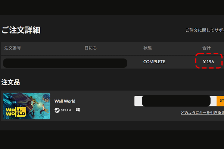Click the 状態 column header
The height and width of the screenshot is (149, 224).
tap(147, 48)
